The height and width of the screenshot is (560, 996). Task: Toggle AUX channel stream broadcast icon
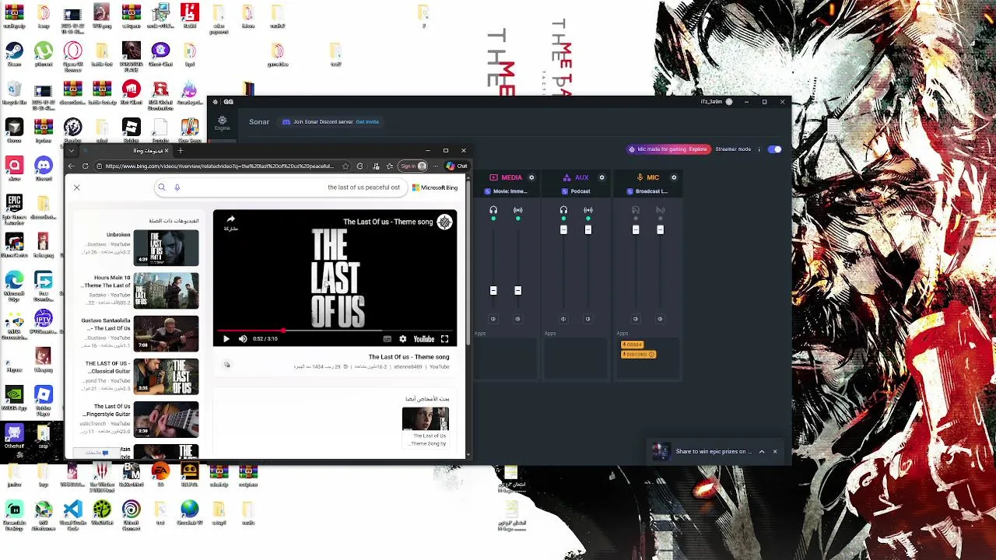pos(588,210)
